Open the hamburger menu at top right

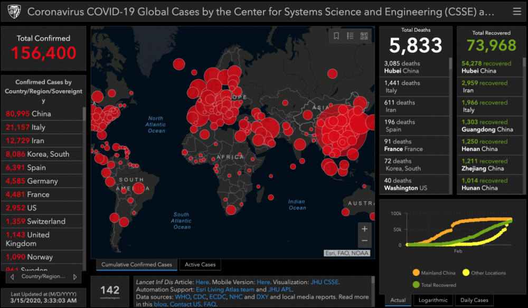(x=517, y=12)
